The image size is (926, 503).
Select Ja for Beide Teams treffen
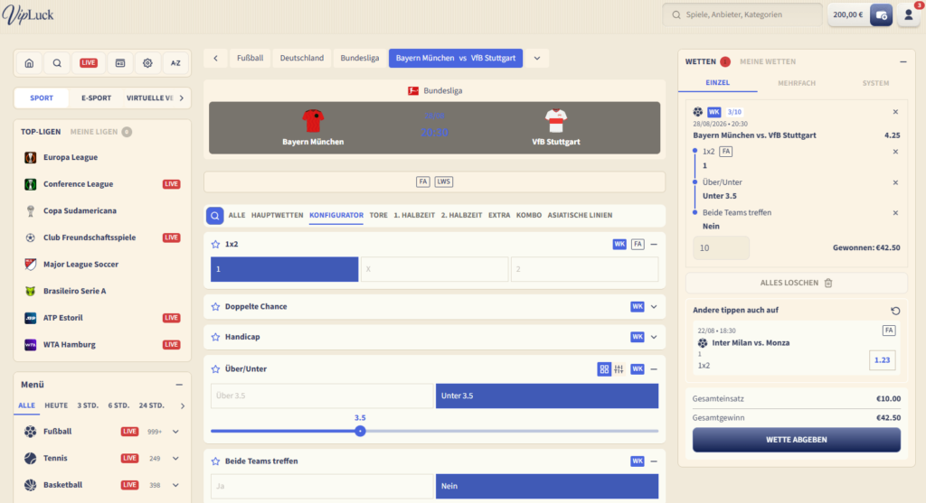pos(322,486)
